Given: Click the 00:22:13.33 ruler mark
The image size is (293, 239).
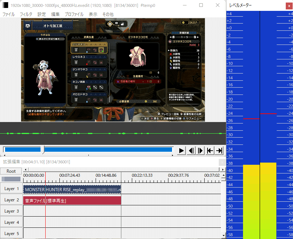Looking at the screenshot, I should (142, 176).
